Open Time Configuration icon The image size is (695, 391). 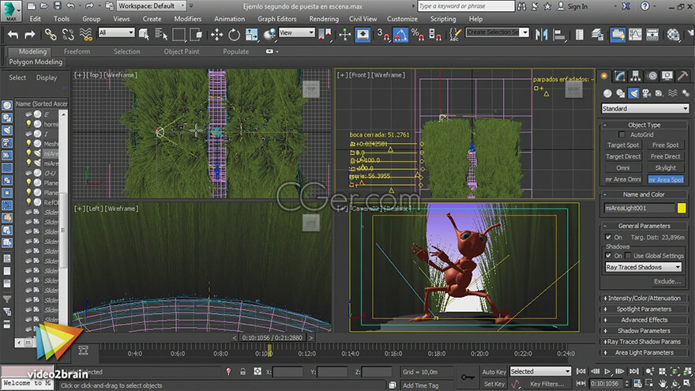point(637,383)
